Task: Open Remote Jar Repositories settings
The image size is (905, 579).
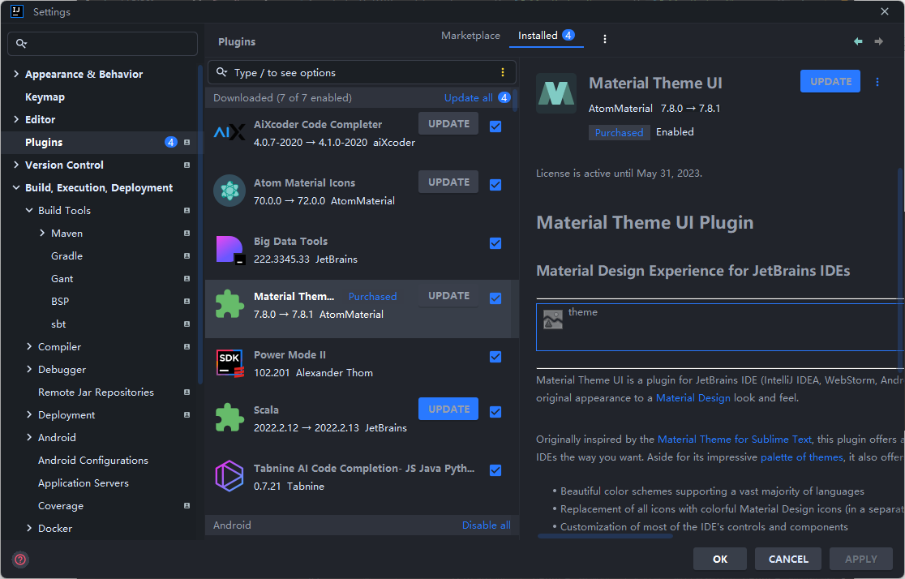Action: [96, 392]
